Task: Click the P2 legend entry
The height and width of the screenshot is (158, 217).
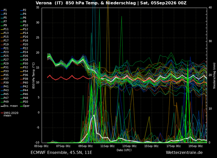Action: 23,10
